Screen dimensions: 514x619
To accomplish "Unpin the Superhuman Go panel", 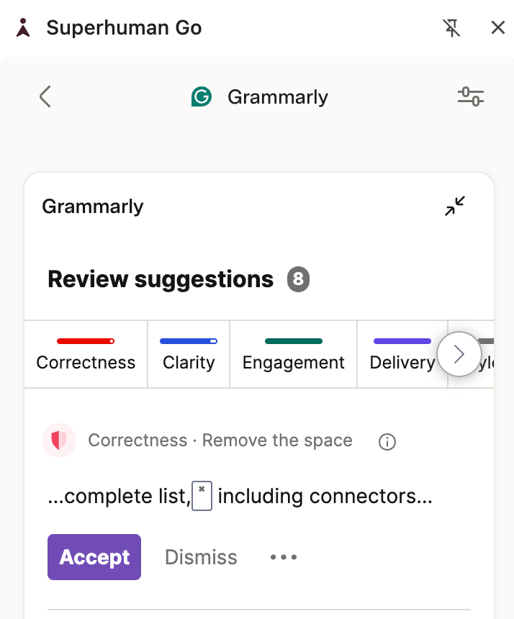I will click(x=451, y=27).
